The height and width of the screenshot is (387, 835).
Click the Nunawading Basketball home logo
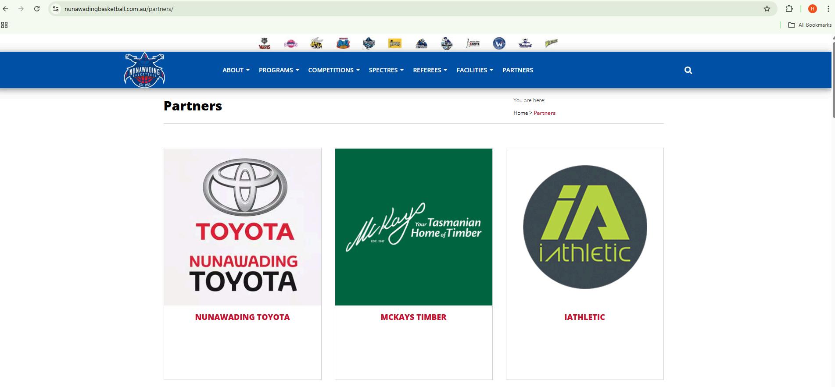point(144,70)
